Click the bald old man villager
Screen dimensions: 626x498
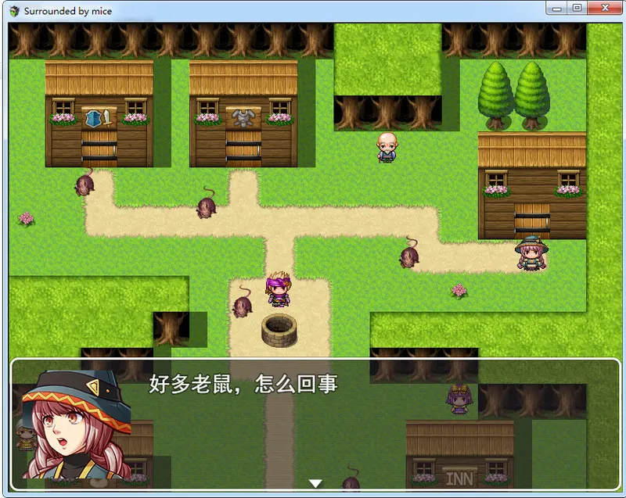click(x=387, y=148)
